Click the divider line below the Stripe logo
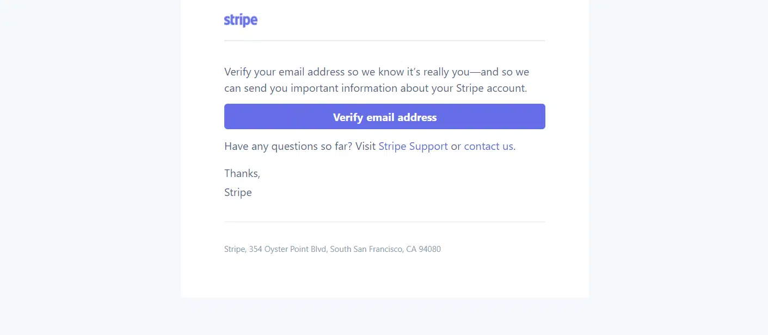This screenshot has height=335, width=768. coord(384,41)
